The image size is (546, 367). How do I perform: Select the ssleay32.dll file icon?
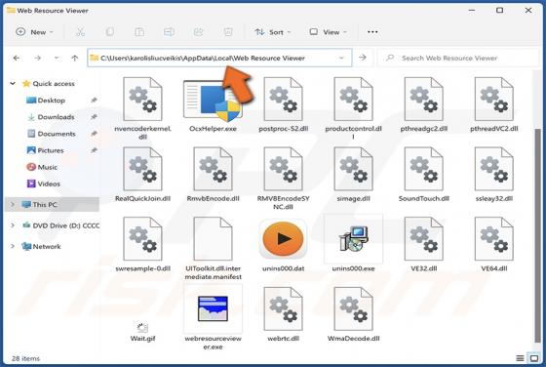click(x=493, y=169)
